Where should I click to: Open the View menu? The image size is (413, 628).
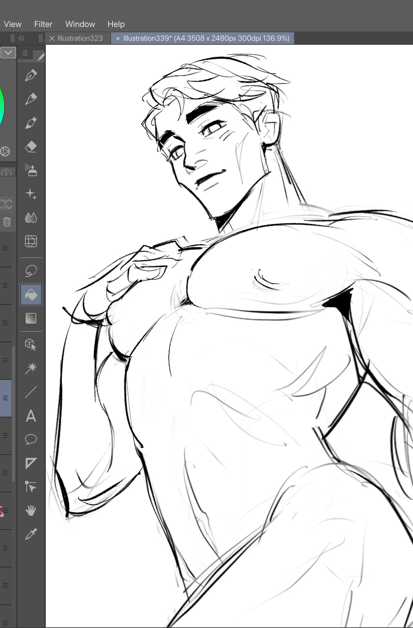13,24
